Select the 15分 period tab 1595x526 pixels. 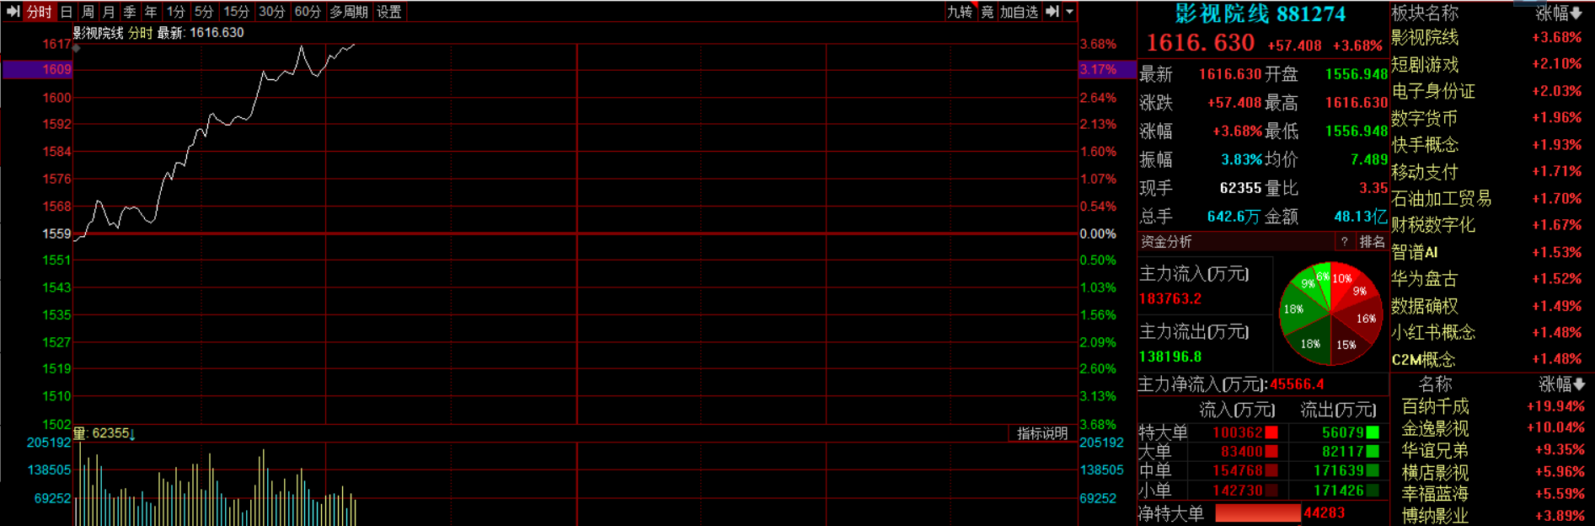click(236, 12)
